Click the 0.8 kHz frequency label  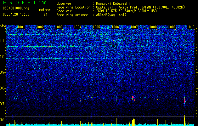pos(3,88)
